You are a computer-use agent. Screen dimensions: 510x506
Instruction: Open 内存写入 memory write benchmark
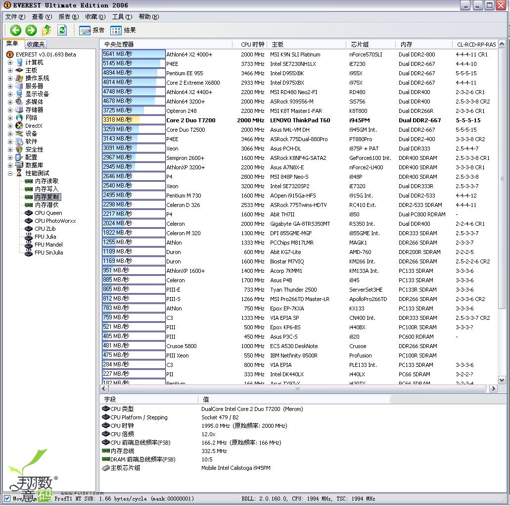tap(46, 189)
